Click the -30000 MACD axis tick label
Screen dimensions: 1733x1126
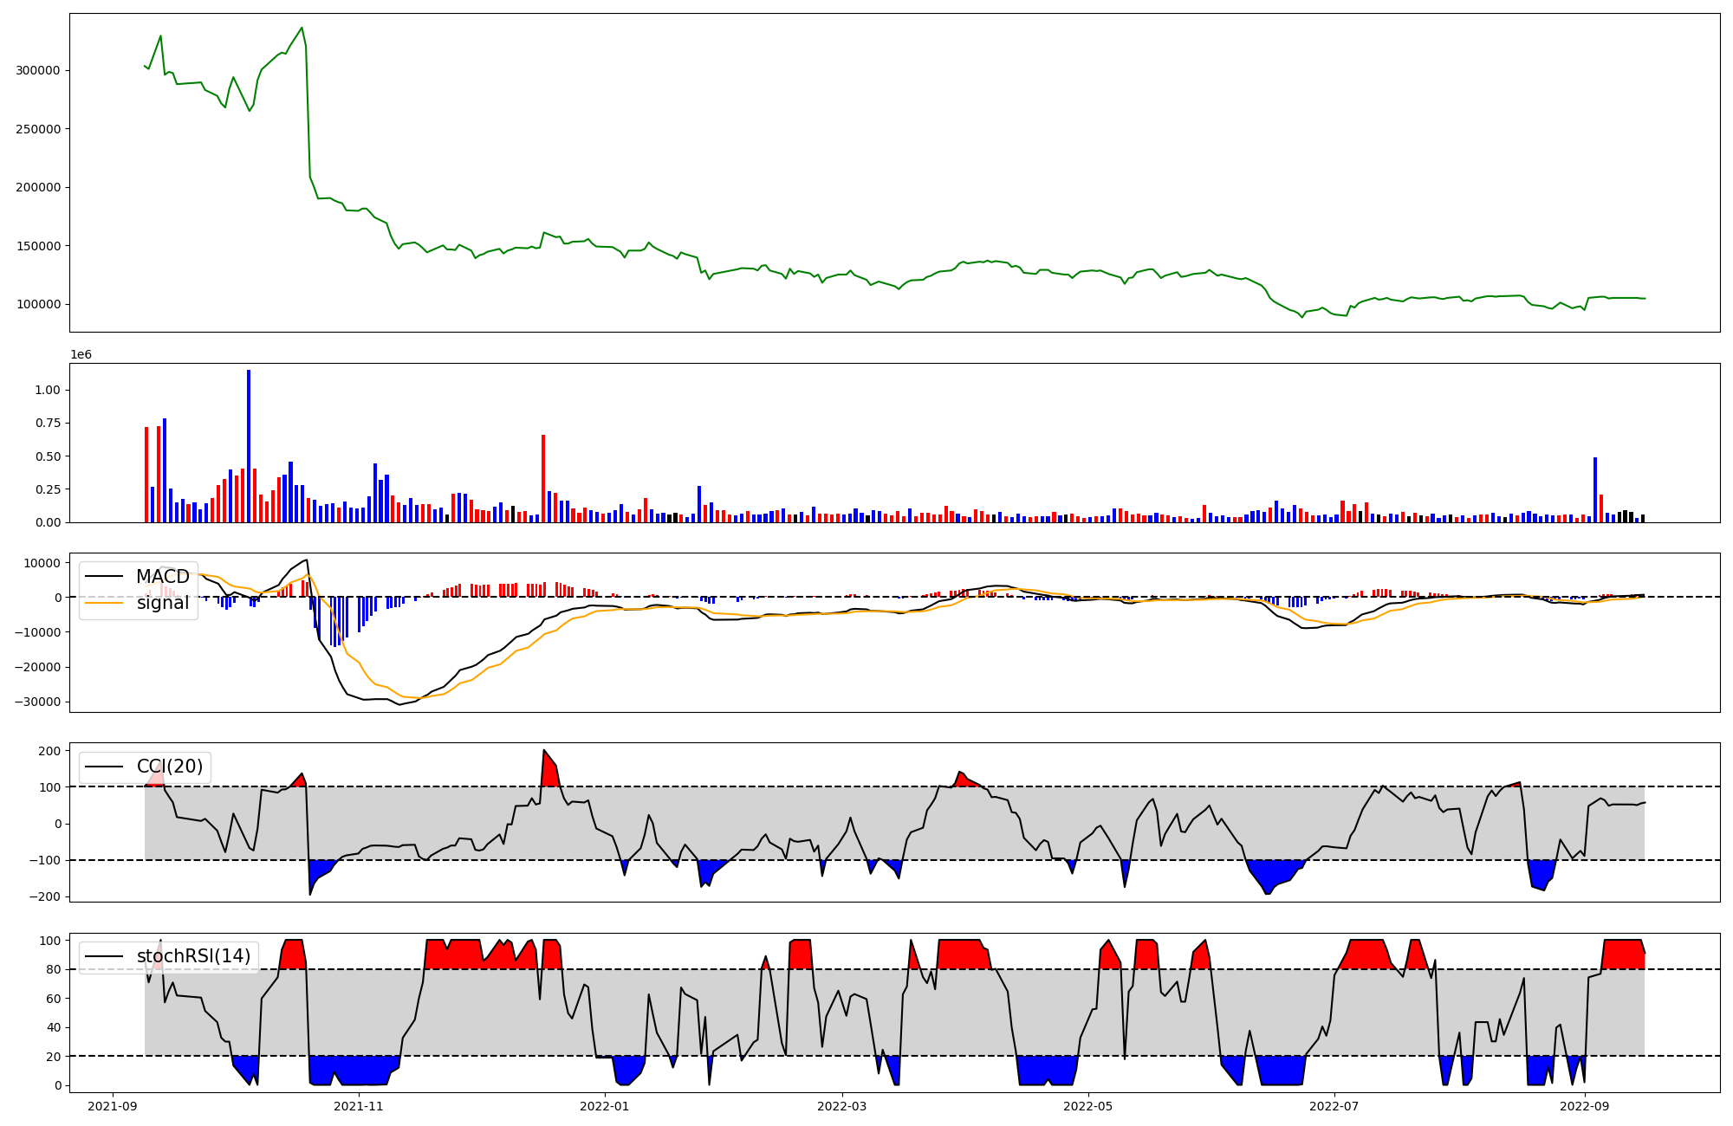pos(36,702)
